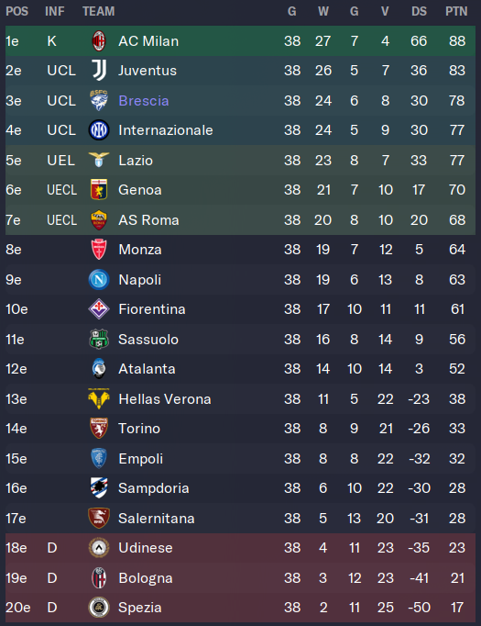Click the Hellas Verona emblem
This screenshot has height=626, width=481.
pos(98,398)
